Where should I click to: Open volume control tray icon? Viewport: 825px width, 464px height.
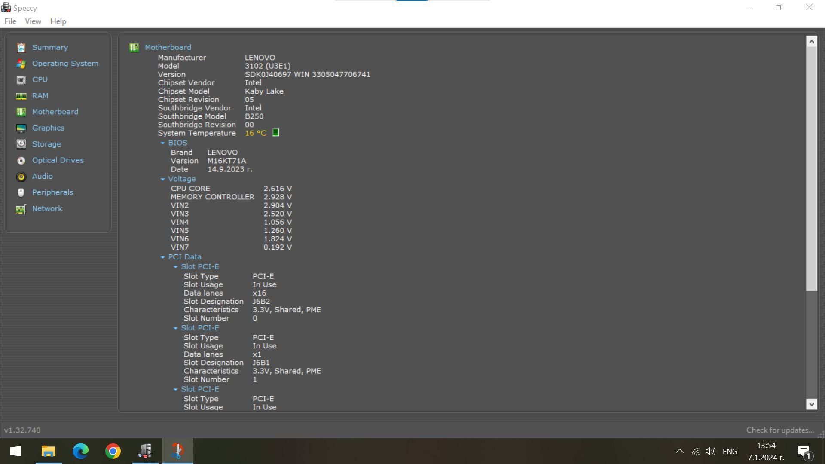(711, 451)
